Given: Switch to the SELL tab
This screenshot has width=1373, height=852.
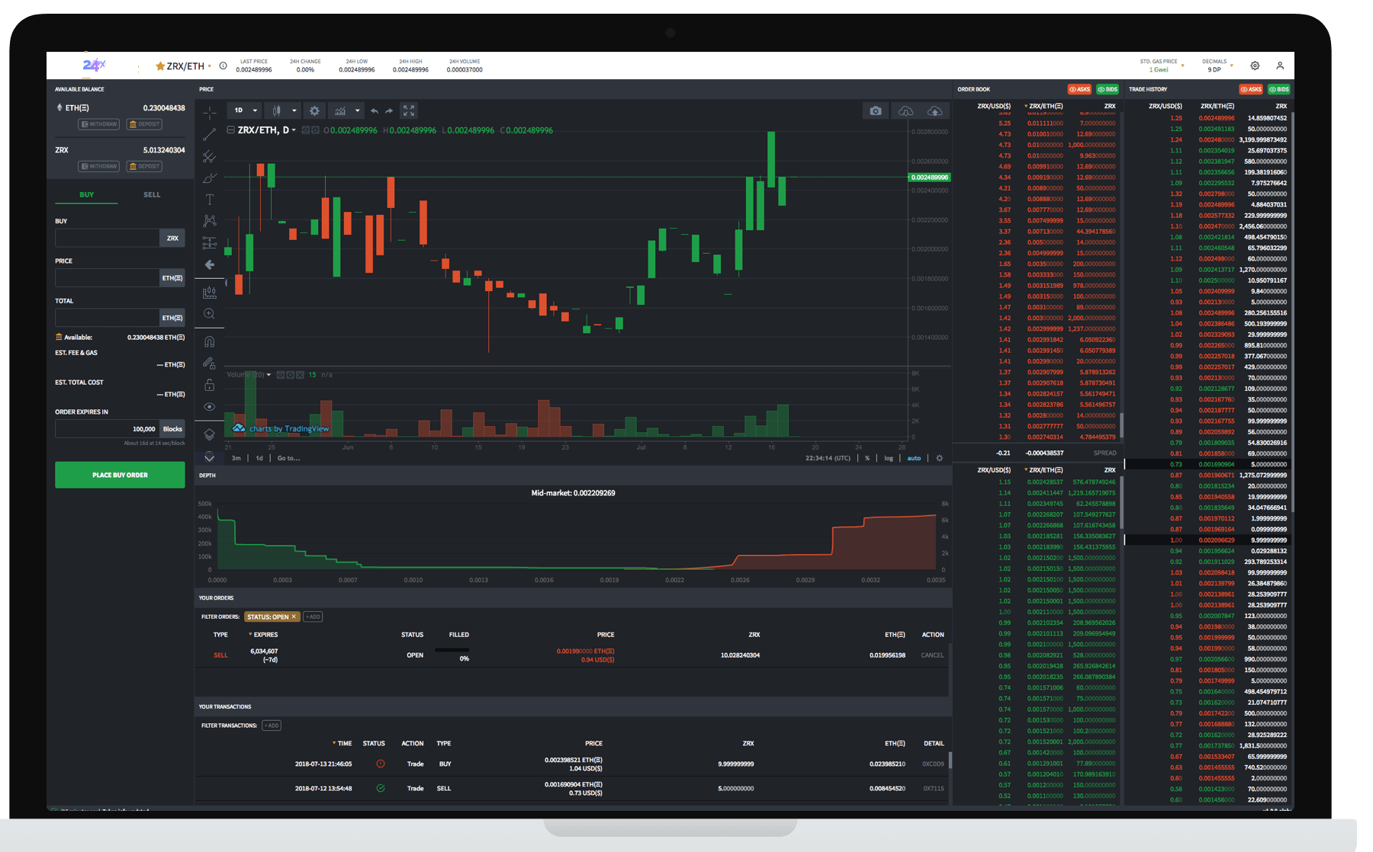Looking at the screenshot, I should point(152,195).
